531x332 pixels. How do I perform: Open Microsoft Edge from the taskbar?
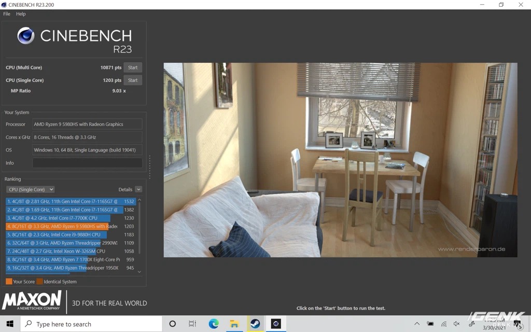coord(214,324)
